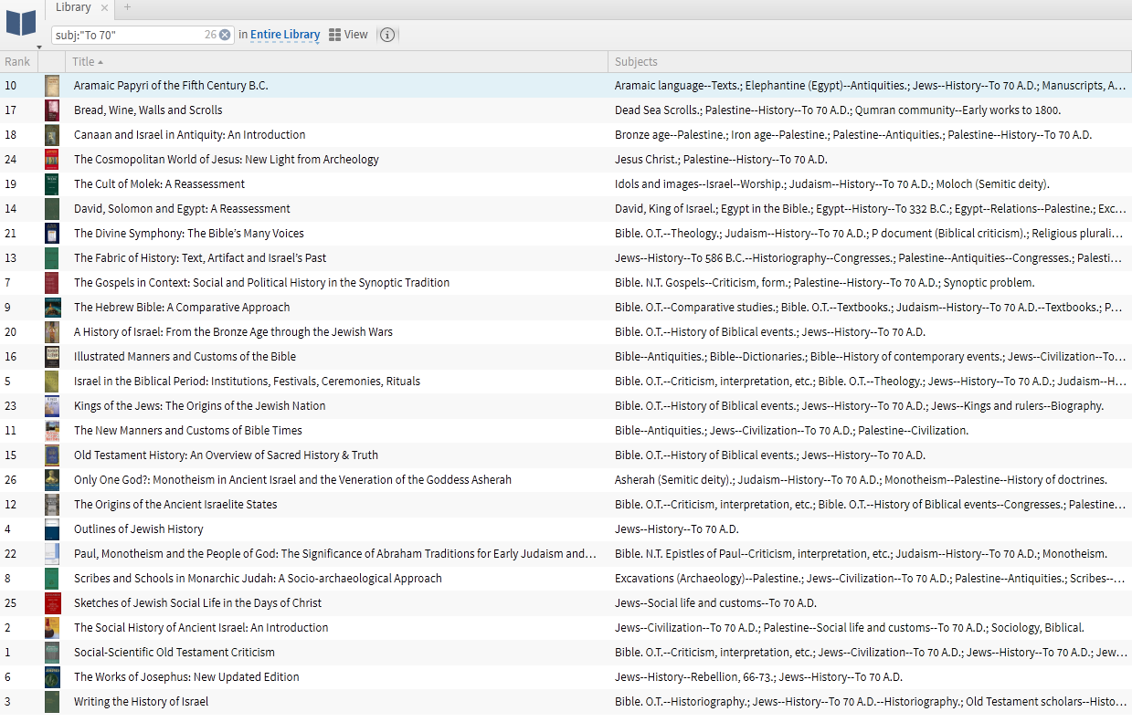Select title The Divine Symphony: The Bible's Many Voices

click(x=189, y=234)
